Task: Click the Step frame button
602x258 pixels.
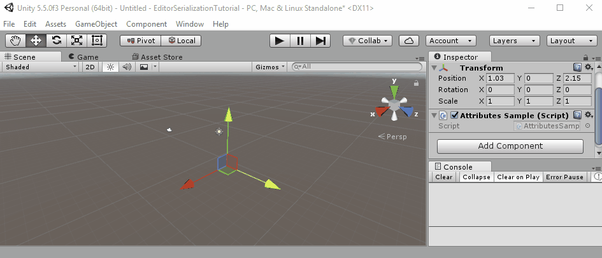Action: click(320, 41)
